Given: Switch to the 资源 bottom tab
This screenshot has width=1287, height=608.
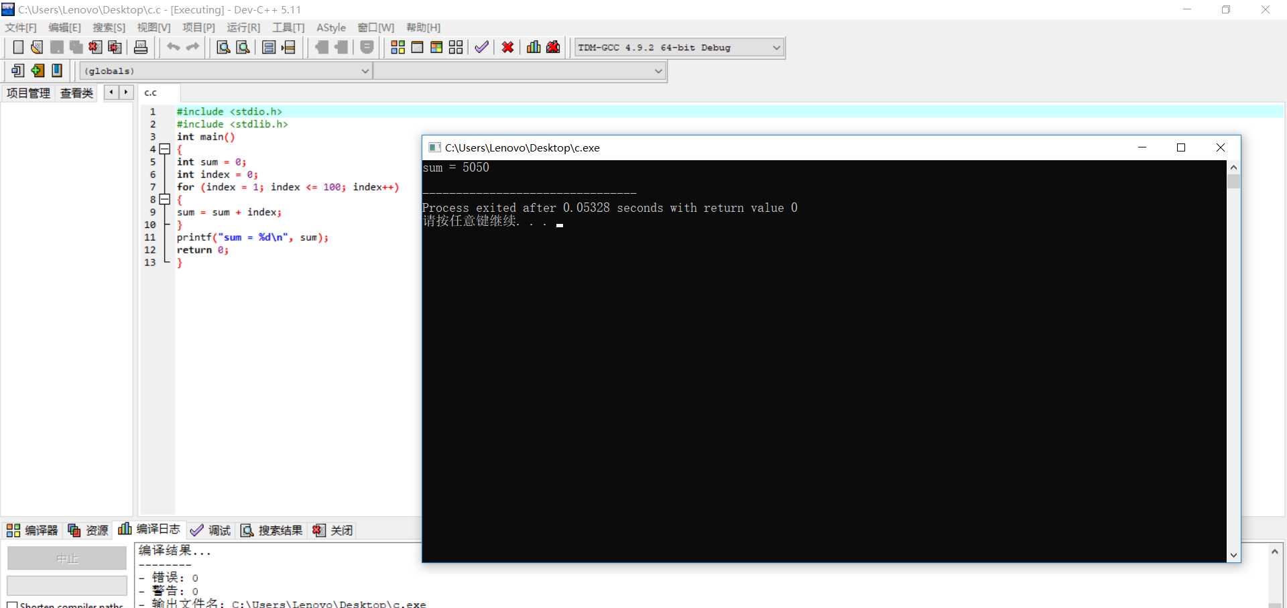Looking at the screenshot, I should (88, 530).
